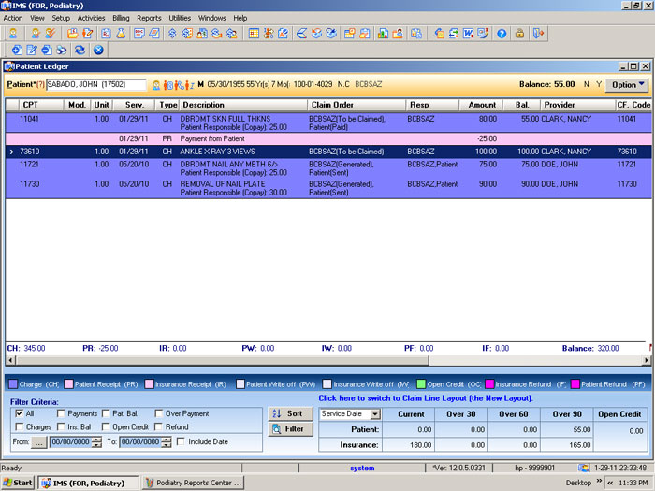655x491 pixels.
Task: Click the single patient figure icon starting the main toolbar
Action: [x=13, y=34]
